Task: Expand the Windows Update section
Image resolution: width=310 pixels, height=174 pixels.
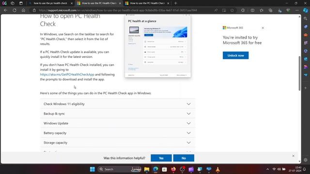Action: point(118,123)
